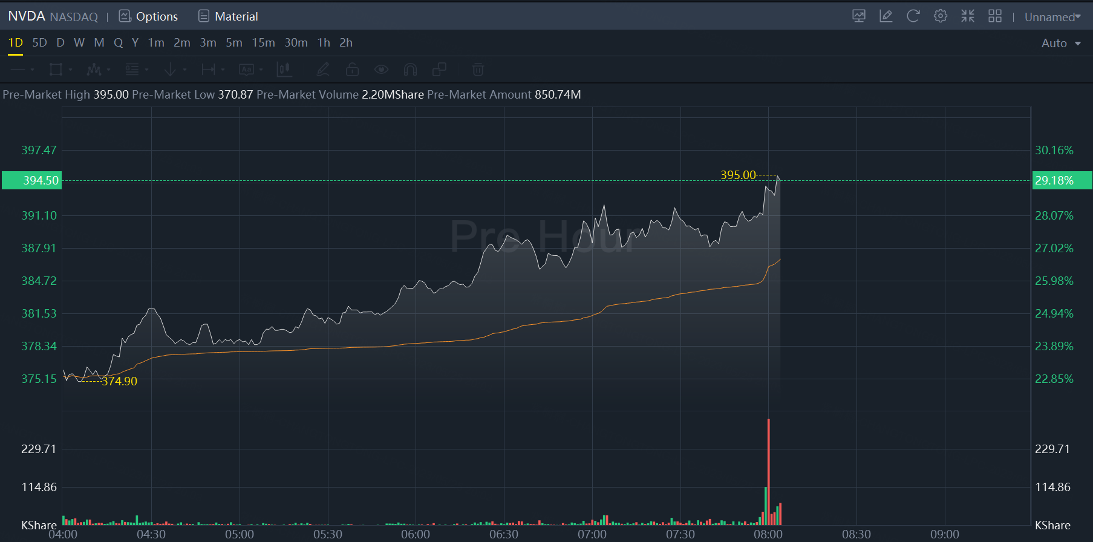This screenshot has height=542, width=1093.
Task: Click the NVDA ticker symbol
Action: pos(27,16)
